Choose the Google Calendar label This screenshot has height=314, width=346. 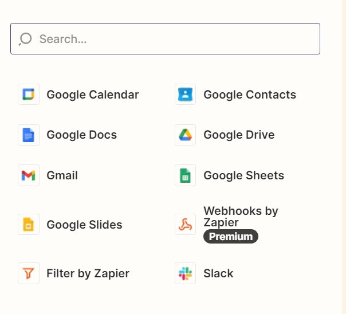point(93,95)
